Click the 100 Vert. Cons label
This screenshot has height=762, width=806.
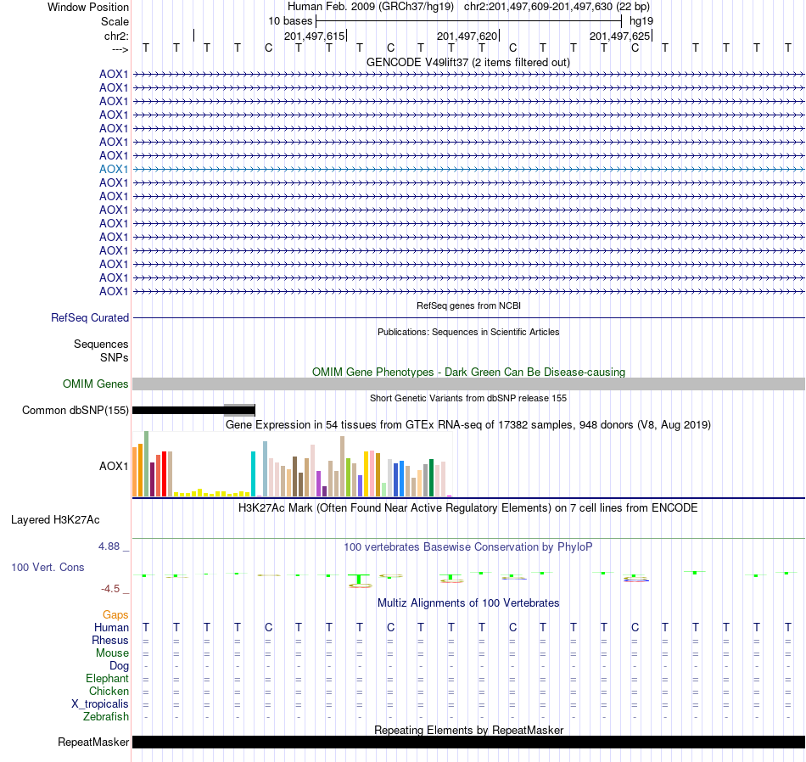coord(48,567)
